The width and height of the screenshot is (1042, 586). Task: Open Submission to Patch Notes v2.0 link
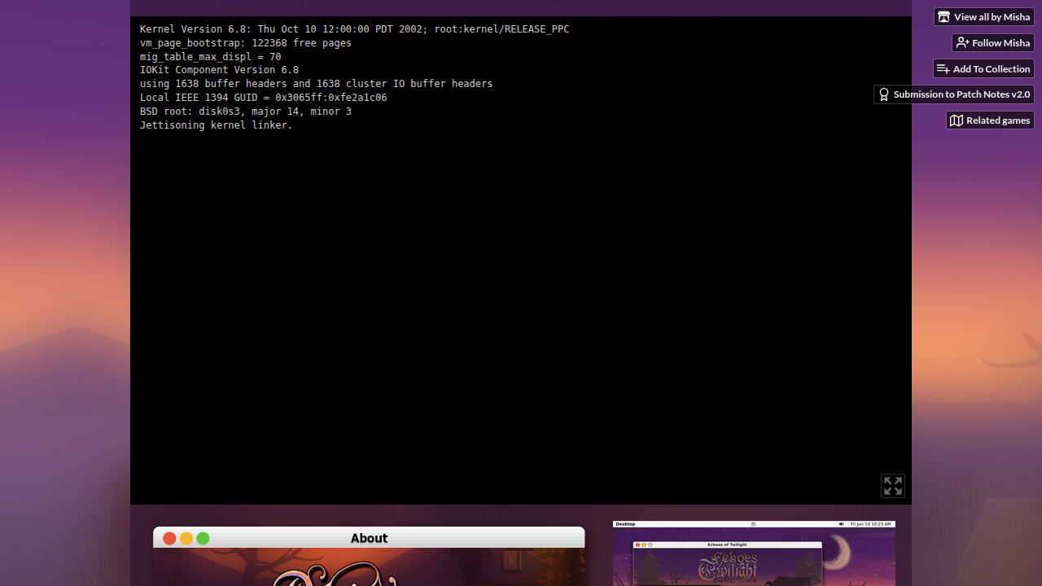click(x=954, y=94)
